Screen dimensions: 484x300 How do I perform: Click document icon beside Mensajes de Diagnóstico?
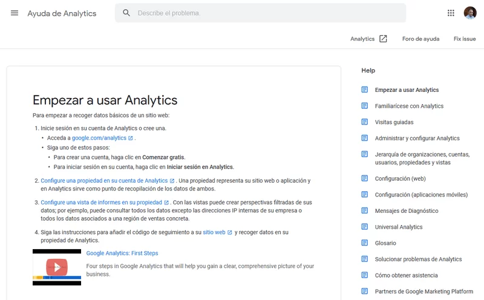pyautogui.click(x=365, y=210)
